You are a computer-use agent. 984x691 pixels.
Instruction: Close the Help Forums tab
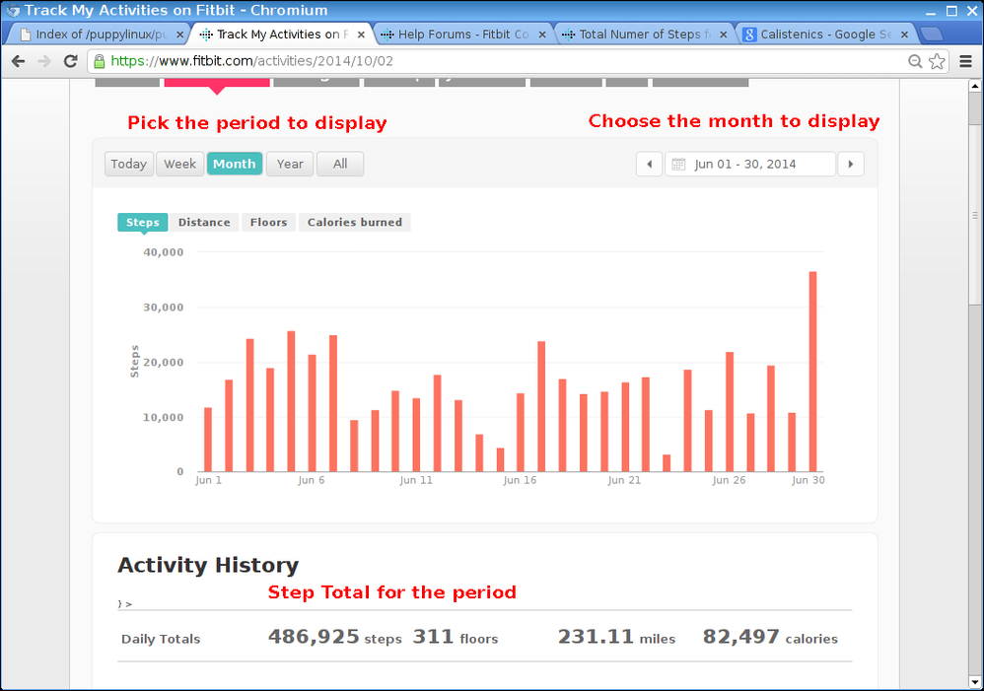542,35
